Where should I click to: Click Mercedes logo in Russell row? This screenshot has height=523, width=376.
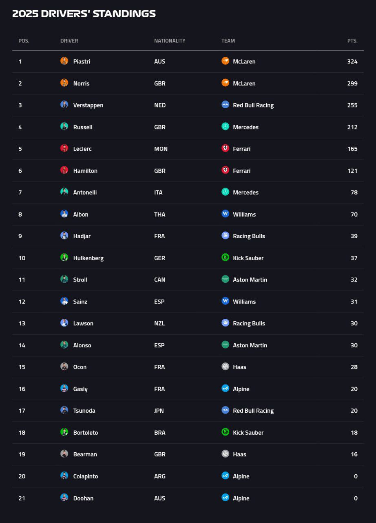click(225, 127)
